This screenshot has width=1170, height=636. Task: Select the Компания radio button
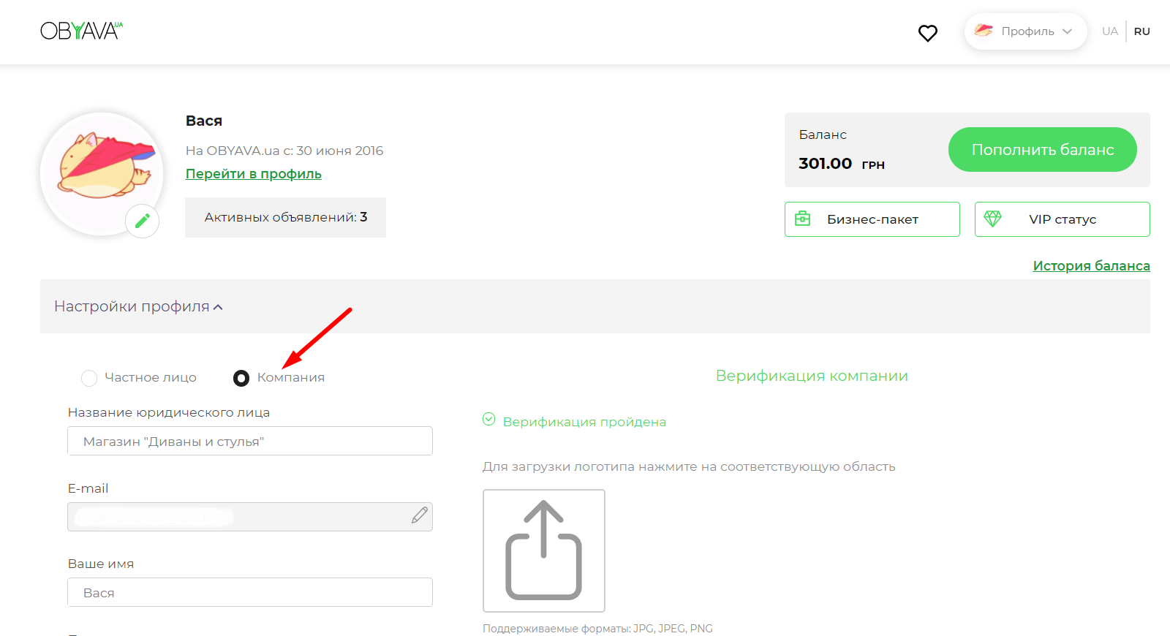pos(241,378)
